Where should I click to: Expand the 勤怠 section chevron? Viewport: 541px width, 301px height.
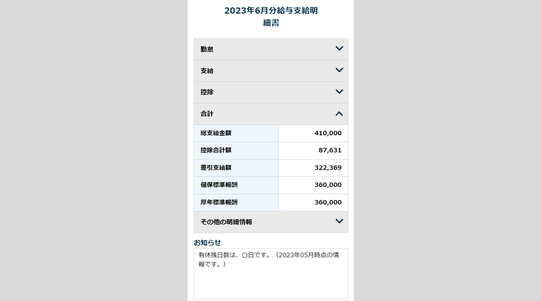point(339,49)
